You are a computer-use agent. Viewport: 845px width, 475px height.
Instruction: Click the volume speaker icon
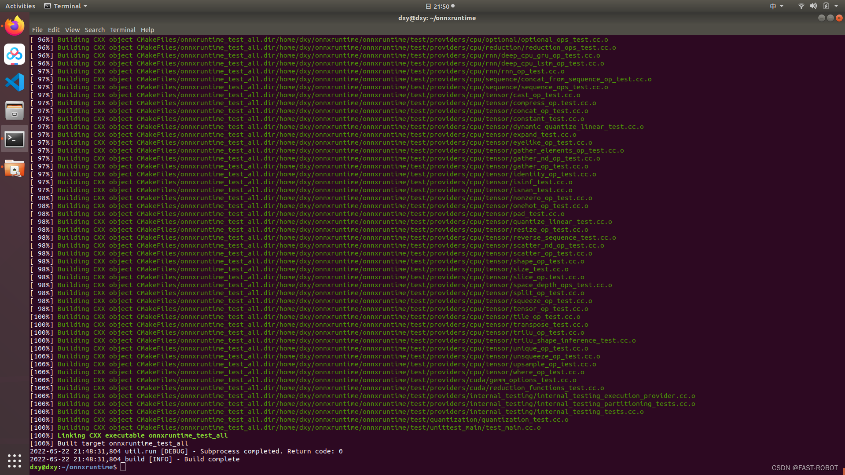pos(813,6)
